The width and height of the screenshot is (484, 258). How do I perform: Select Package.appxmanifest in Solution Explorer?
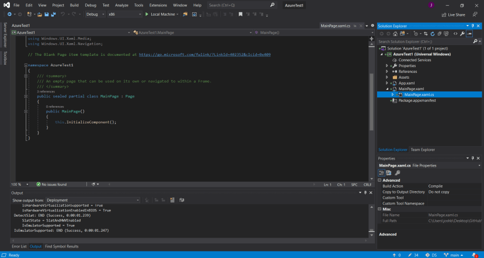point(417,101)
